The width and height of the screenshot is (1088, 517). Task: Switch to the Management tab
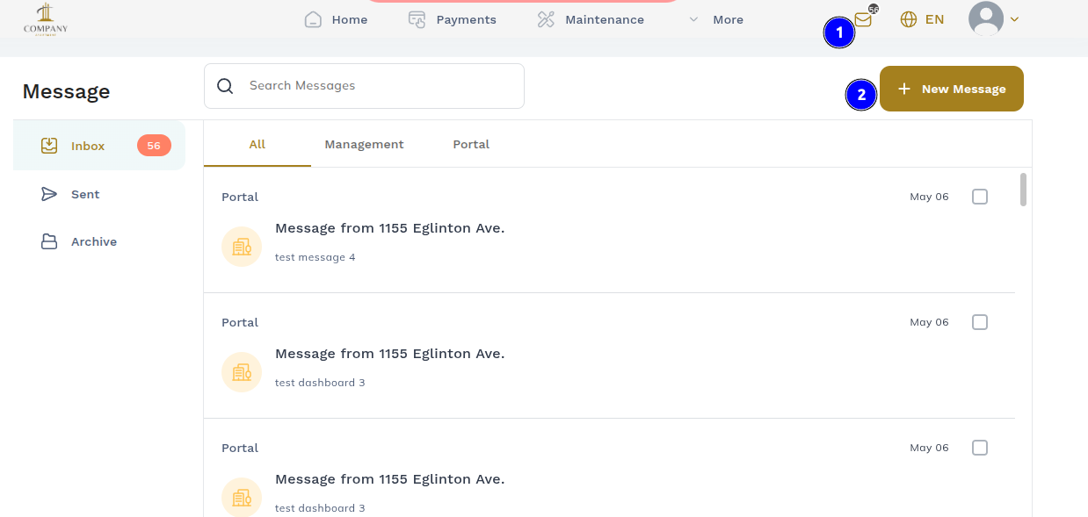tap(364, 144)
